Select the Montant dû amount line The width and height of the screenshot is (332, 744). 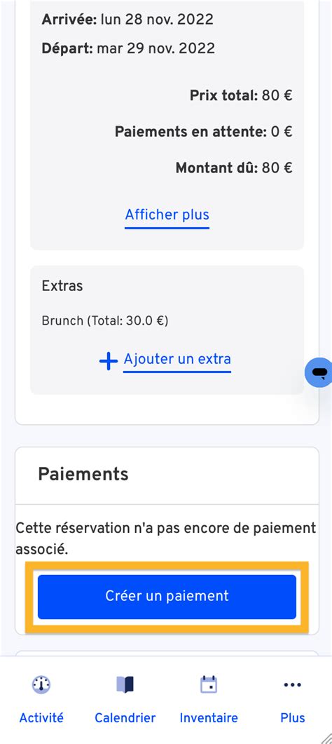(x=234, y=168)
